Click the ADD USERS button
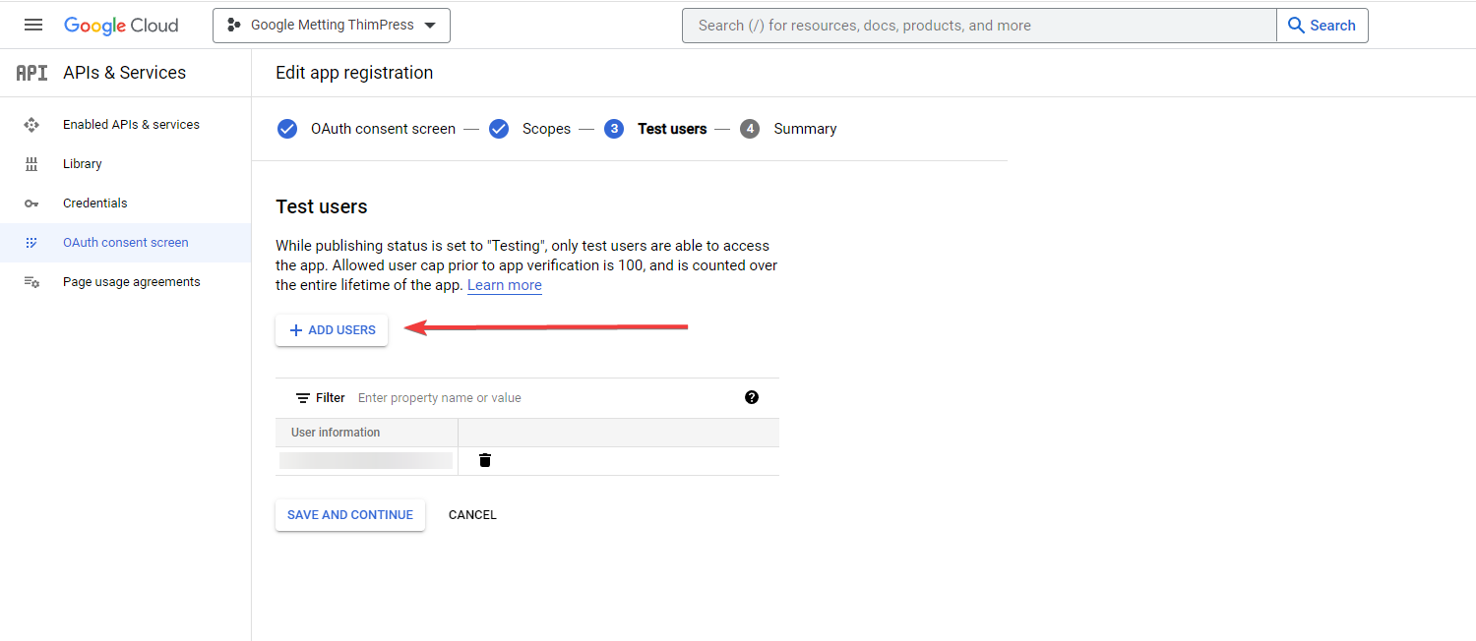Image resolution: width=1476 pixels, height=641 pixels. 332,330
